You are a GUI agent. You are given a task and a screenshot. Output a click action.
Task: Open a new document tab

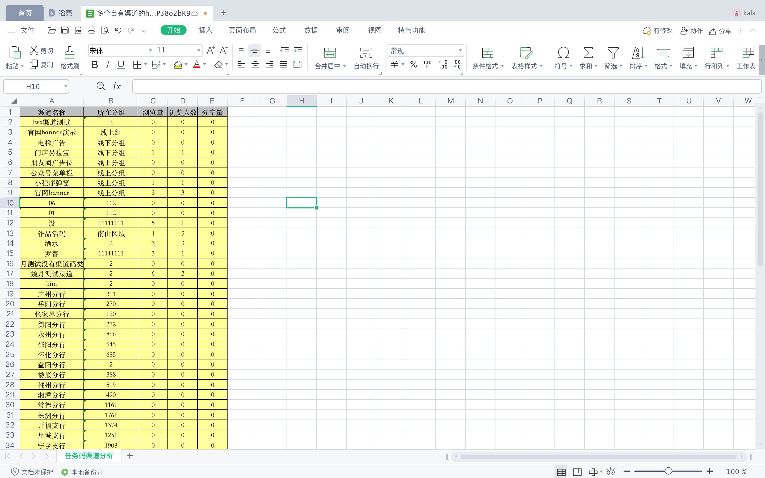click(x=224, y=13)
